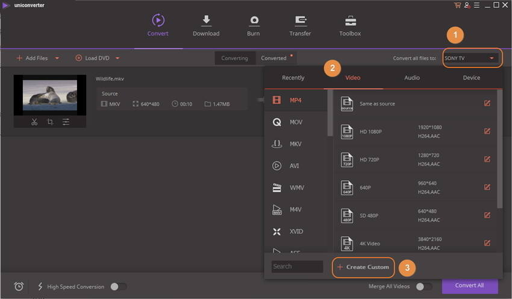
Task: Open the Transfer section
Action: [x=300, y=25]
